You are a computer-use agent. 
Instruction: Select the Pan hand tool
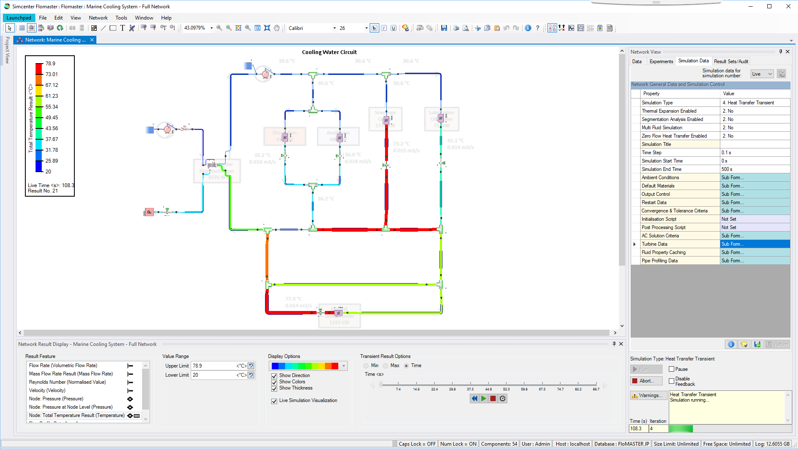click(277, 28)
